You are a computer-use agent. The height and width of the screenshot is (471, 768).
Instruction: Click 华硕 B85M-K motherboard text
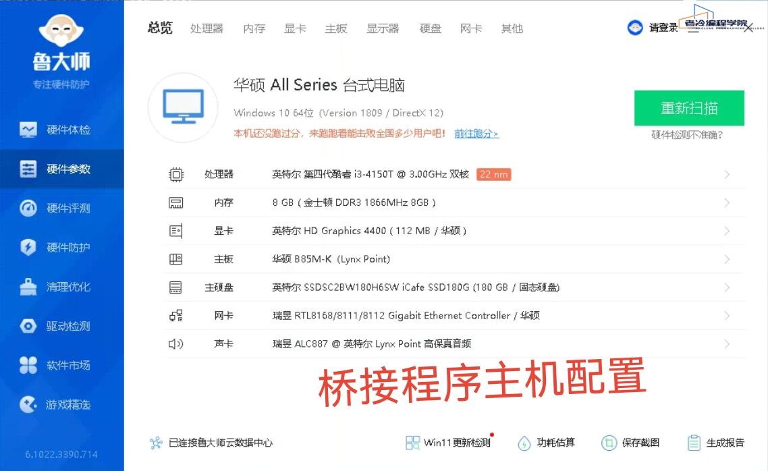[x=331, y=259]
